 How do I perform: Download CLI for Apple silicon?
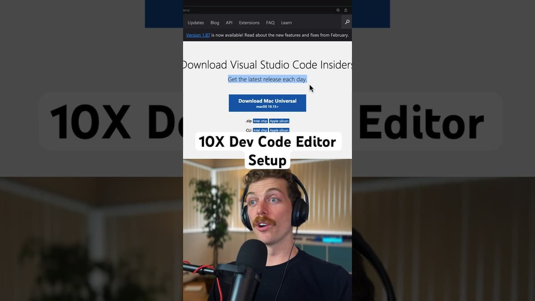point(279,130)
